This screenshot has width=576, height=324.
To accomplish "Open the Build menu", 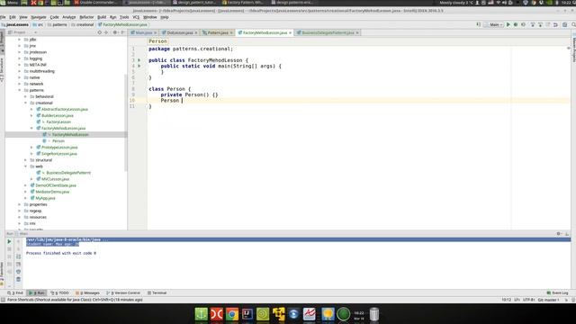I will pos(102,17).
